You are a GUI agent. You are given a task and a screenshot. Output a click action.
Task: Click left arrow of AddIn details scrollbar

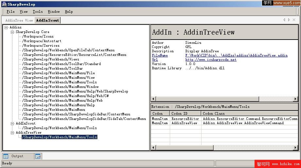pos(153,99)
